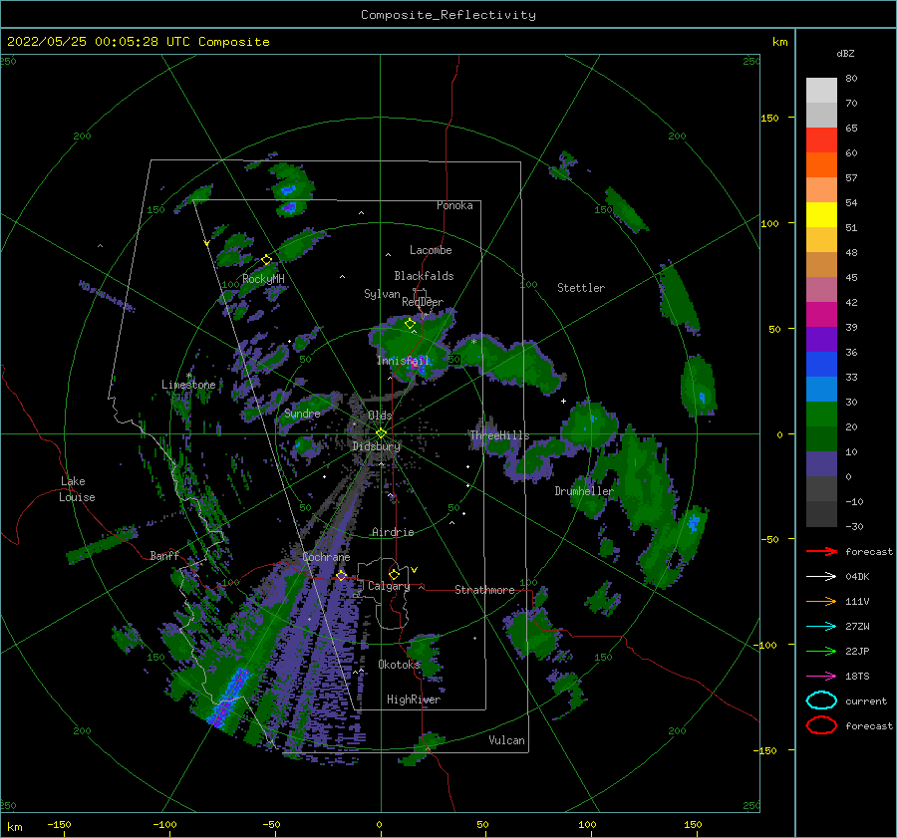Click the yellow diamond marker above Innisfail
The width and height of the screenshot is (897, 838).
(410, 324)
